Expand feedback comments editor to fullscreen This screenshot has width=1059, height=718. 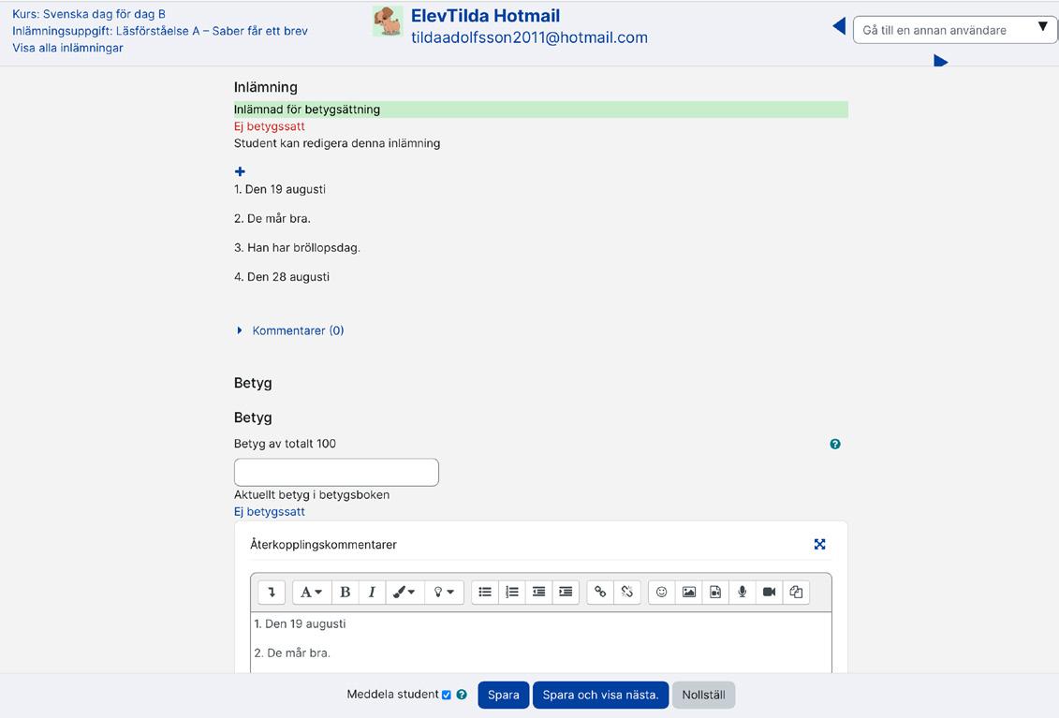[x=819, y=545]
